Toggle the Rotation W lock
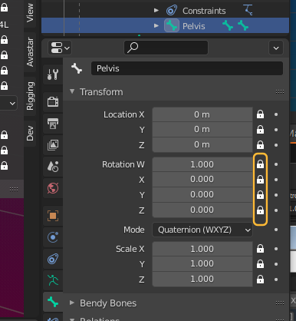The height and width of the screenshot is (321, 296). [x=260, y=164]
